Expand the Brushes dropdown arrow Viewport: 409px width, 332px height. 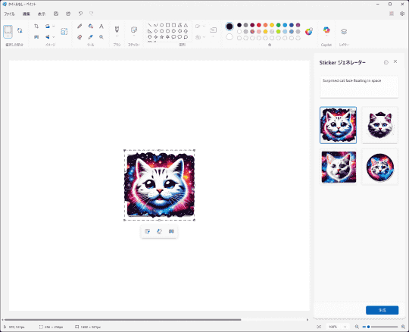(117, 36)
